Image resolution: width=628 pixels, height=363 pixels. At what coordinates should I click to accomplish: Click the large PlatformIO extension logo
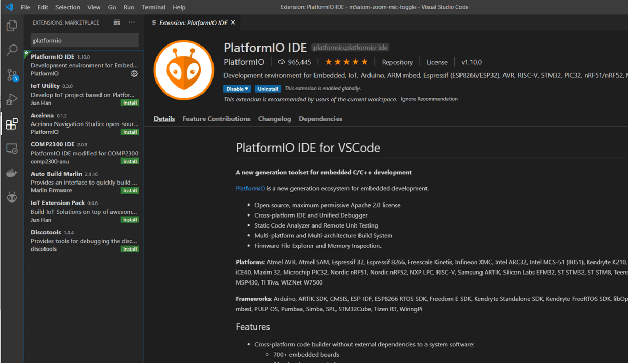pyautogui.click(x=184, y=70)
